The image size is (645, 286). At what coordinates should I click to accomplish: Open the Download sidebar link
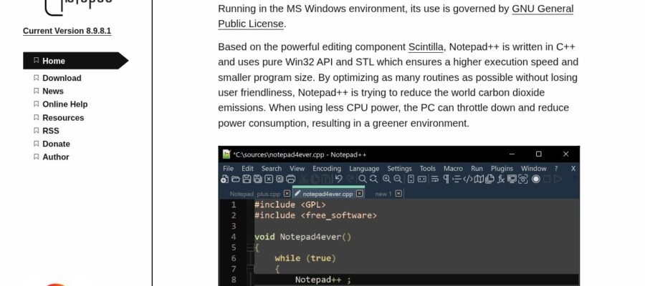click(62, 78)
